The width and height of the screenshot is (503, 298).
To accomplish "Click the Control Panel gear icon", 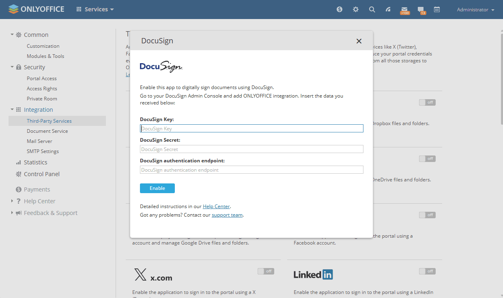I will [19, 174].
